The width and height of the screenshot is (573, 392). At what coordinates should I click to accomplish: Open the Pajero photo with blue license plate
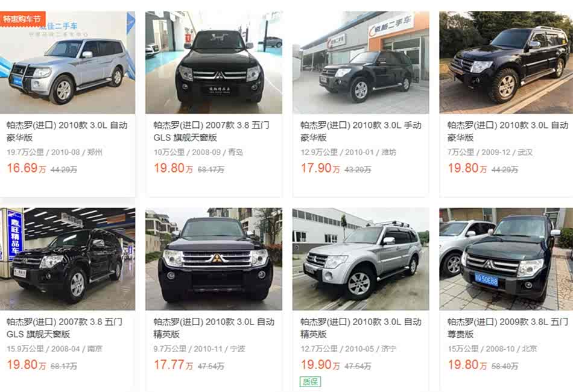pyautogui.click(x=506, y=259)
